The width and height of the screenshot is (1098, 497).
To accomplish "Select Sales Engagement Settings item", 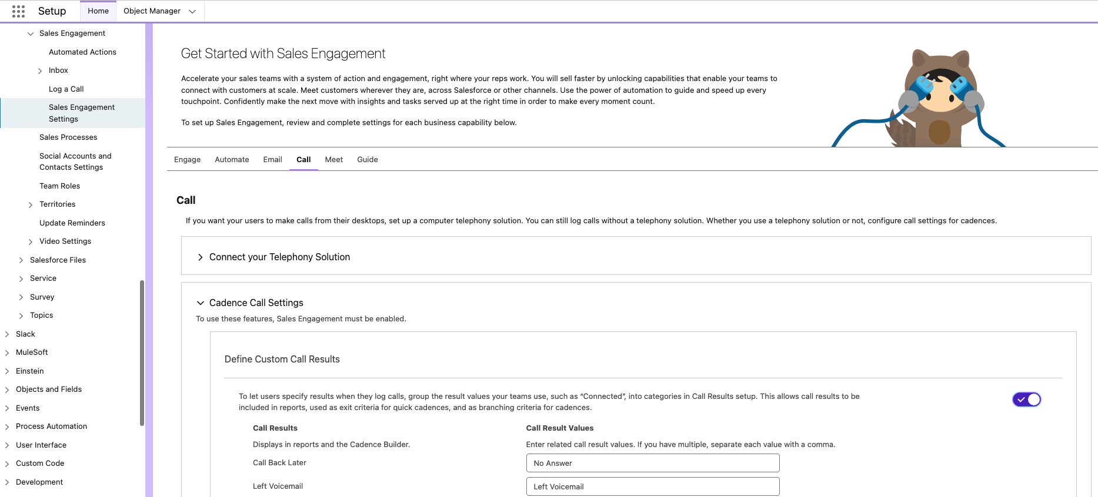I will click(x=73, y=113).
